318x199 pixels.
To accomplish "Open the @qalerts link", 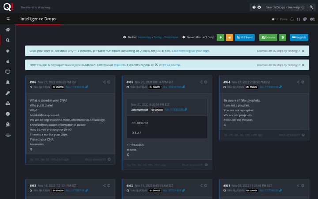I will click(119, 65).
